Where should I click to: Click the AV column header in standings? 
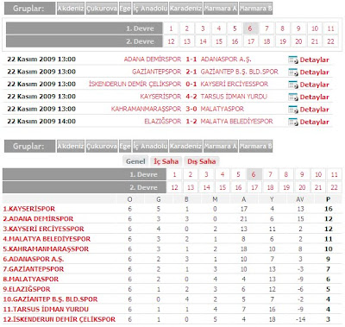tap(300, 199)
